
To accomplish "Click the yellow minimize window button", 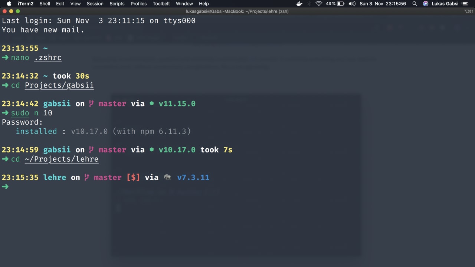I will (x=11, y=11).
